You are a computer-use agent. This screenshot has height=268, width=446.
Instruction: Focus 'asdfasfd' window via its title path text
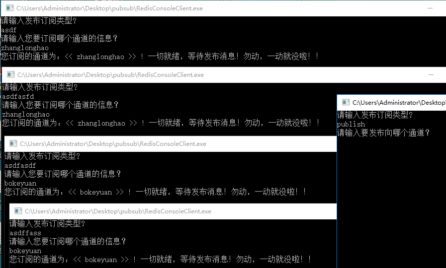click(110, 75)
